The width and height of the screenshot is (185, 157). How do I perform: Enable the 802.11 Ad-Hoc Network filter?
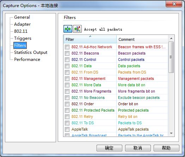click(x=67, y=47)
